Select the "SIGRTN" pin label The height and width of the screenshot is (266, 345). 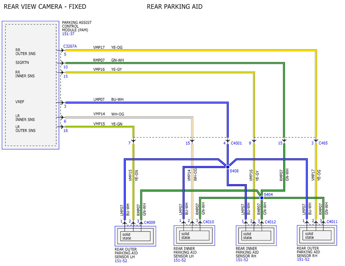pos(22,63)
